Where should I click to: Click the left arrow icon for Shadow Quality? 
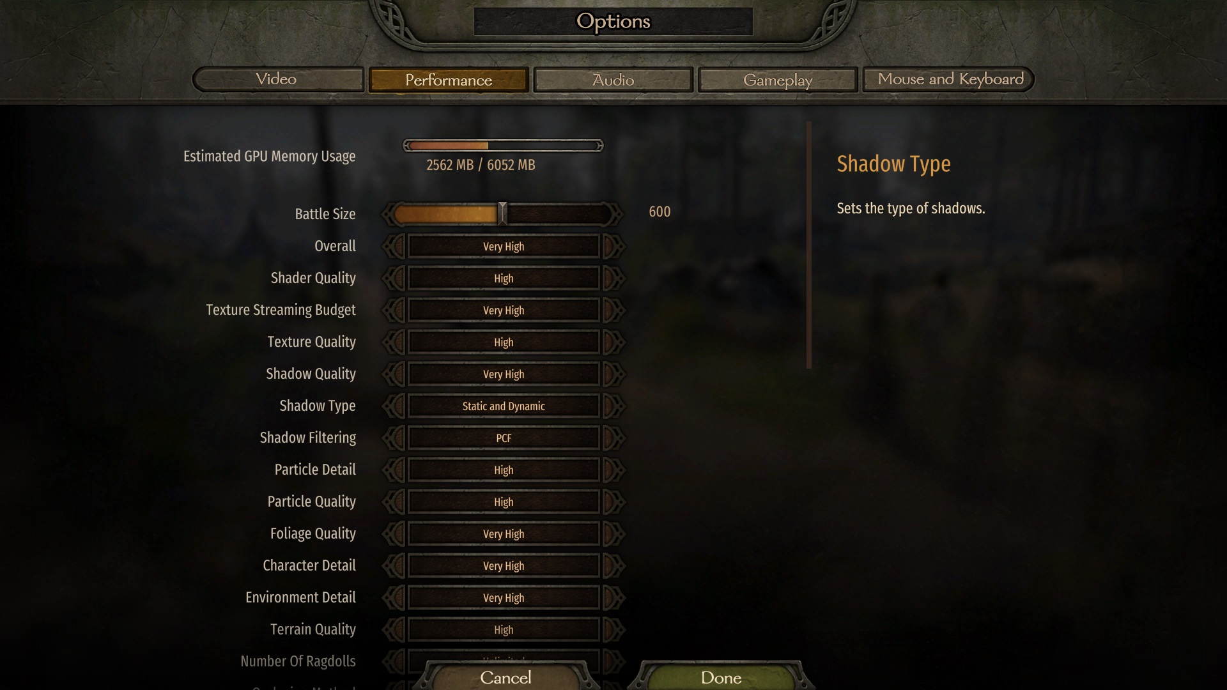pos(394,374)
